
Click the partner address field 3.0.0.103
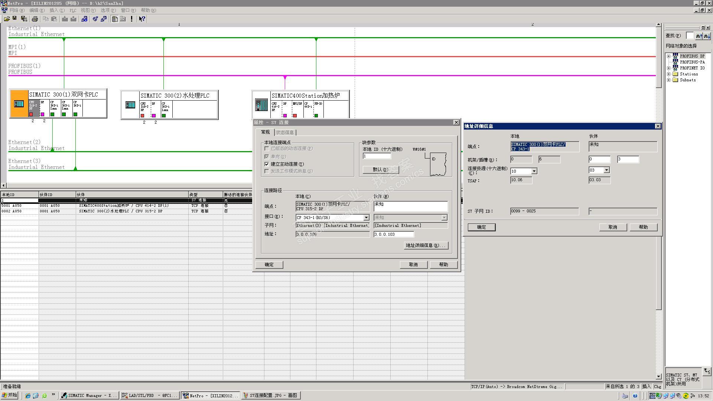point(393,234)
